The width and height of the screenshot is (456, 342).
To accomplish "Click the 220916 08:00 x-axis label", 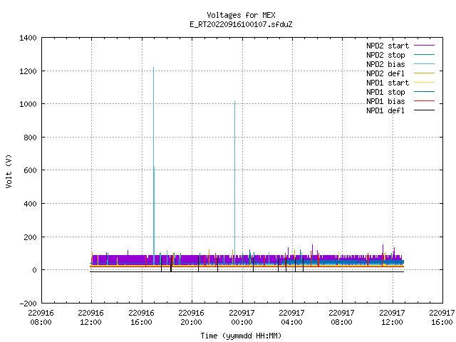I will [x=41, y=318].
